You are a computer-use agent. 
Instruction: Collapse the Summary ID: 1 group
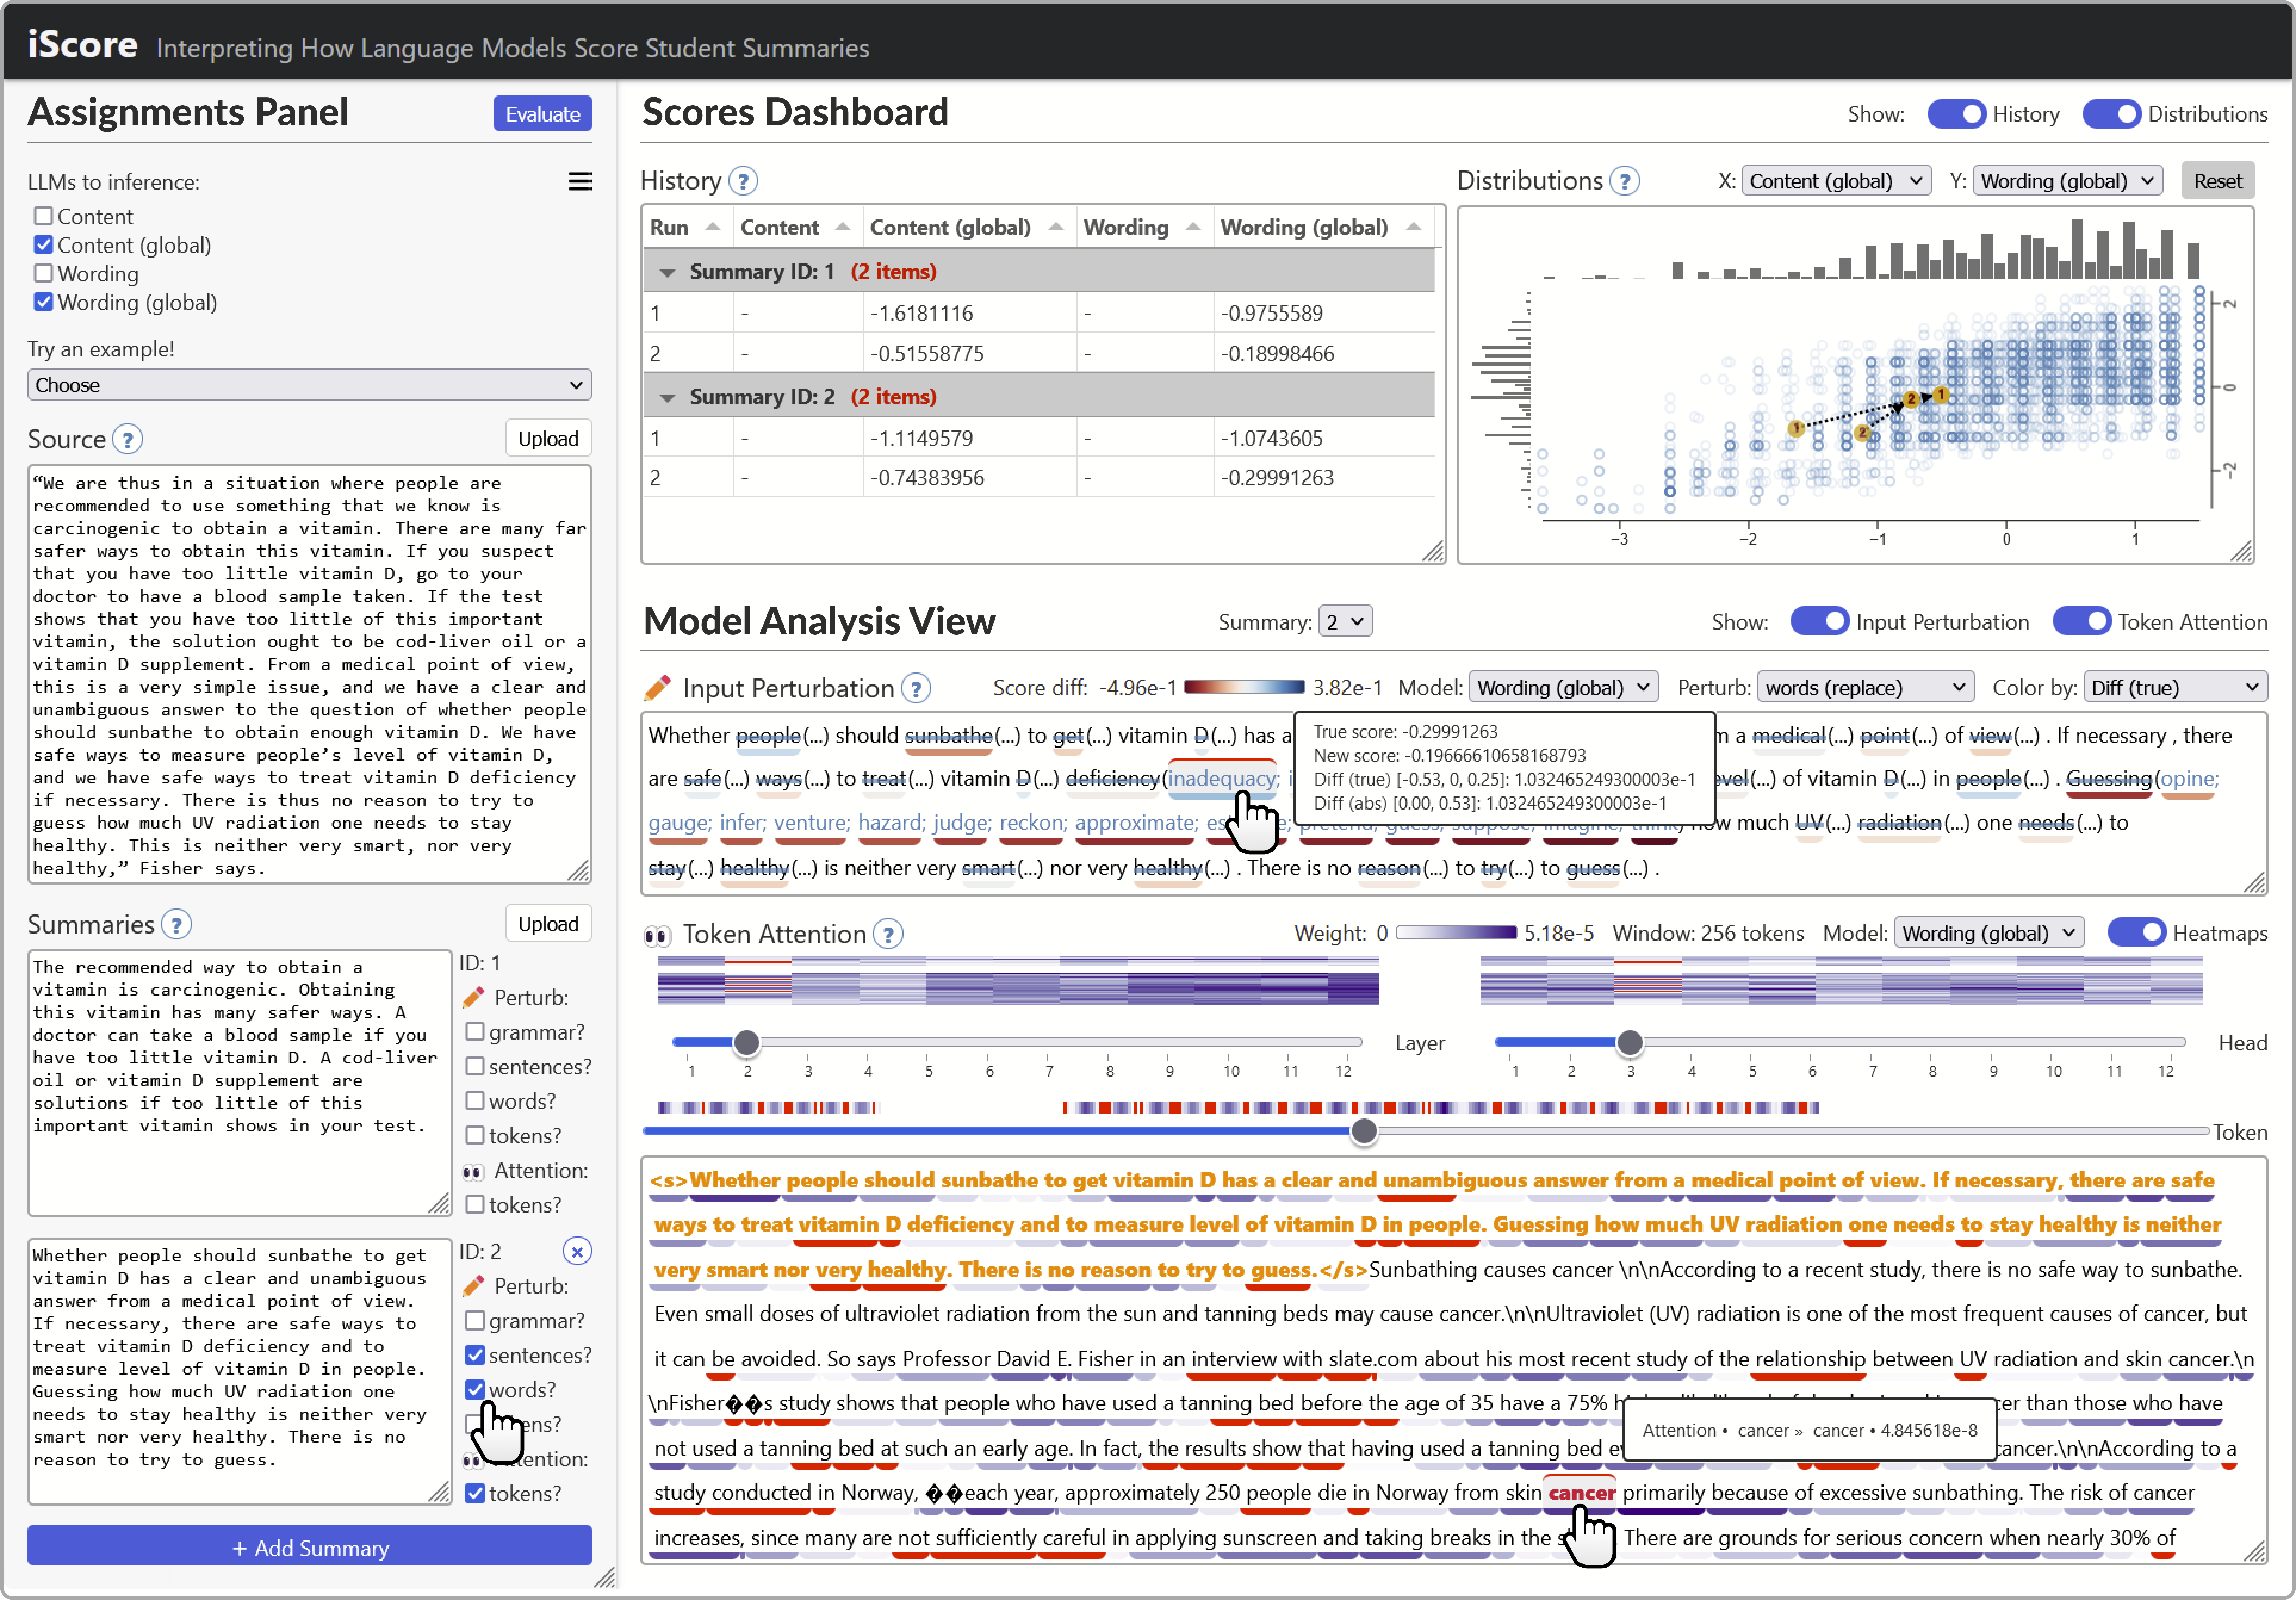click(x=667, y=272)
